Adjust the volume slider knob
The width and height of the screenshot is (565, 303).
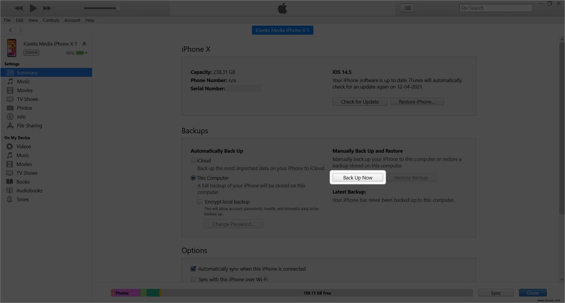[x=118, y=8]
